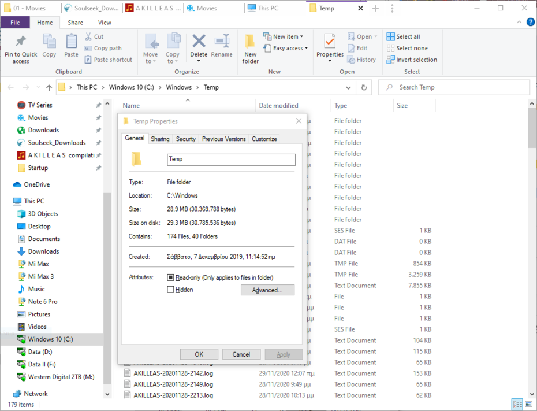Screen dimensions: 537x411
Task: Open the tab options three-dot menu
Action: tap(392, 8)
